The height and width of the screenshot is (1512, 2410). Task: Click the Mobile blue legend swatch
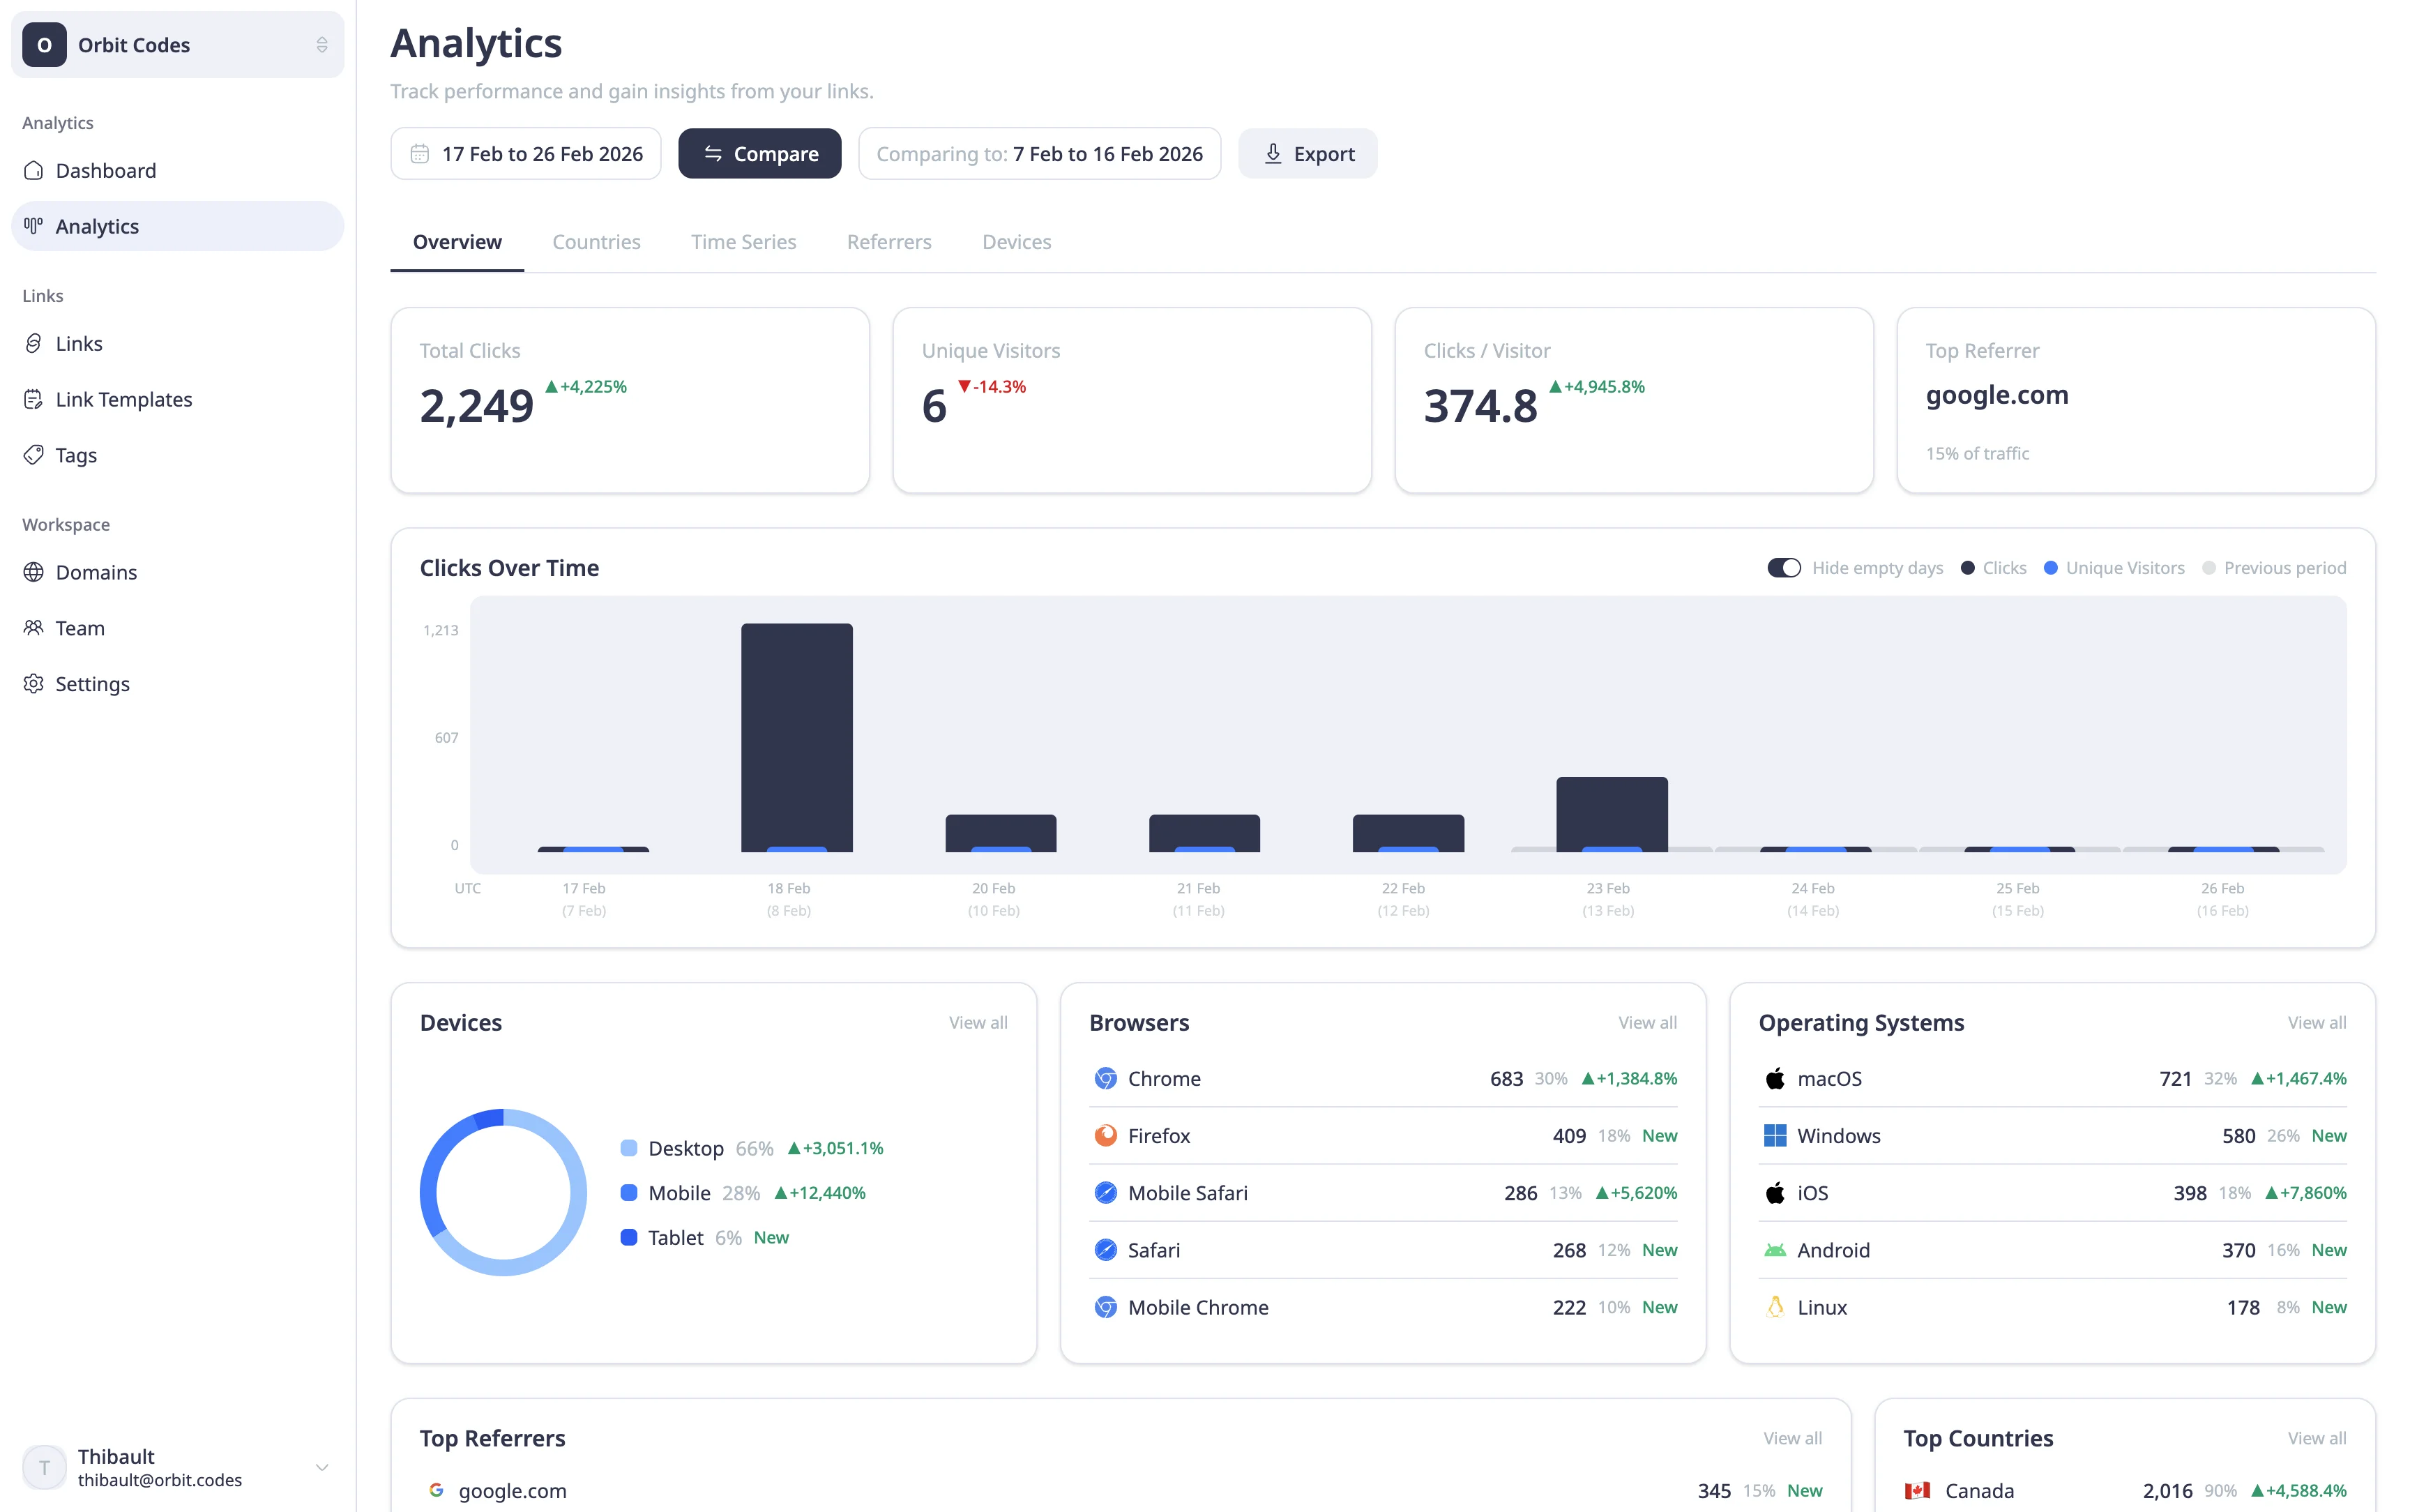(x=629, y=1193)
